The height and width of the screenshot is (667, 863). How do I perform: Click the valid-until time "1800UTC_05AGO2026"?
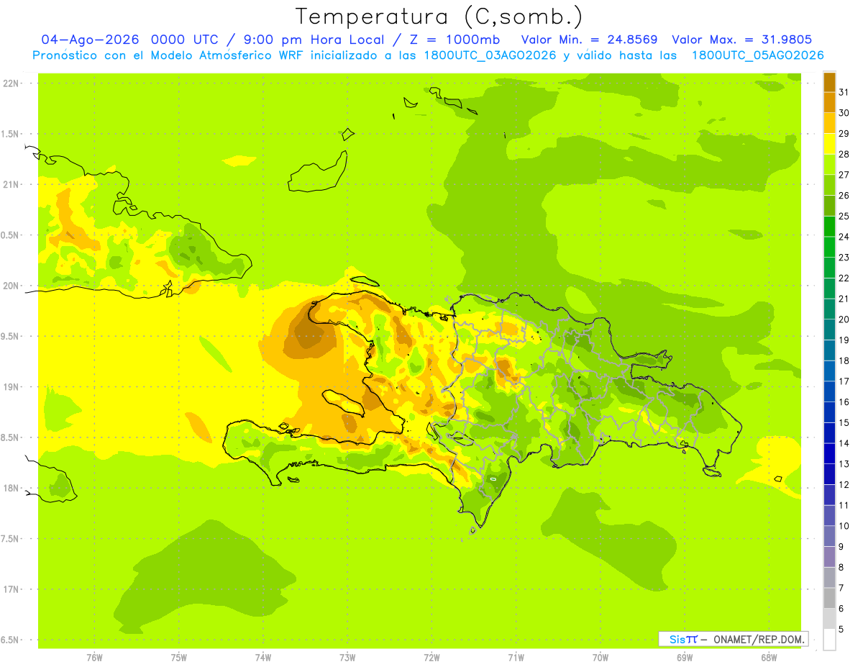757,55
